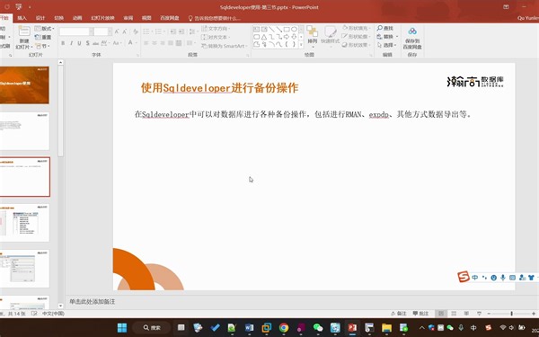Viewport: 539px width, 337px height.
Task: Clear all formatting eraser icon
Action: click(136, 31)
